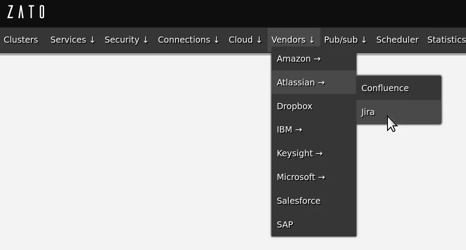Open the Statistics page
This screenshot has width=466, height=250.
point(446,40)
